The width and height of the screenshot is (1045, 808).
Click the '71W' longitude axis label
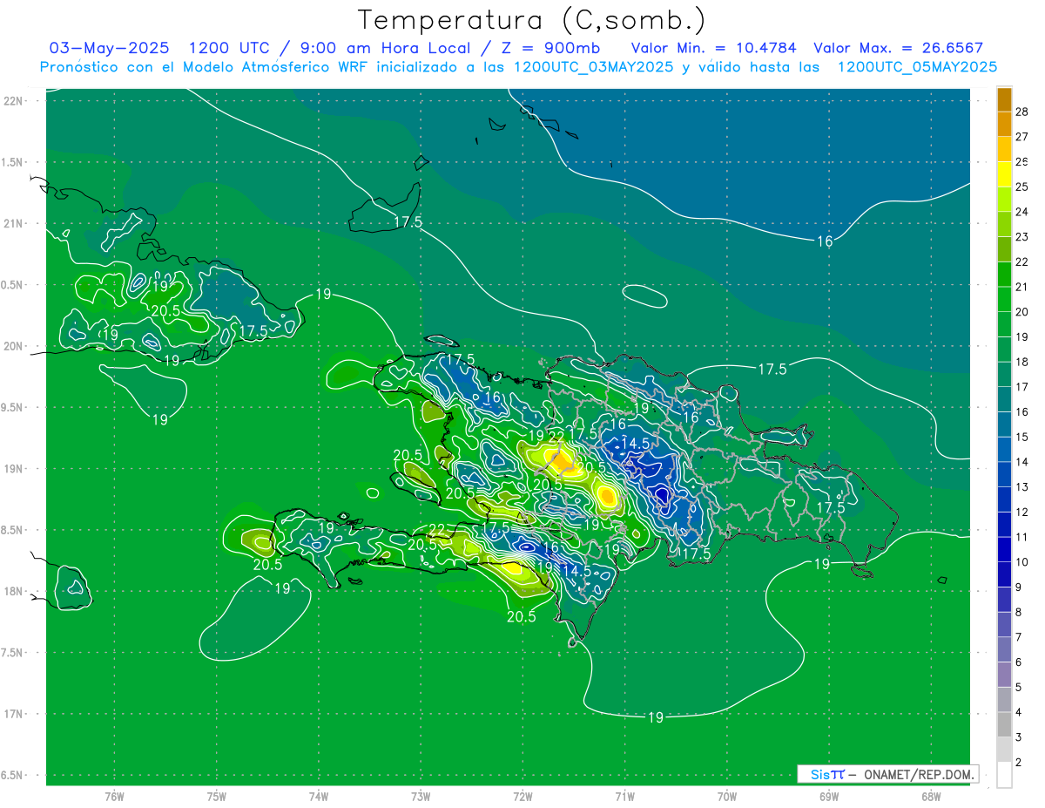[624, 797]
